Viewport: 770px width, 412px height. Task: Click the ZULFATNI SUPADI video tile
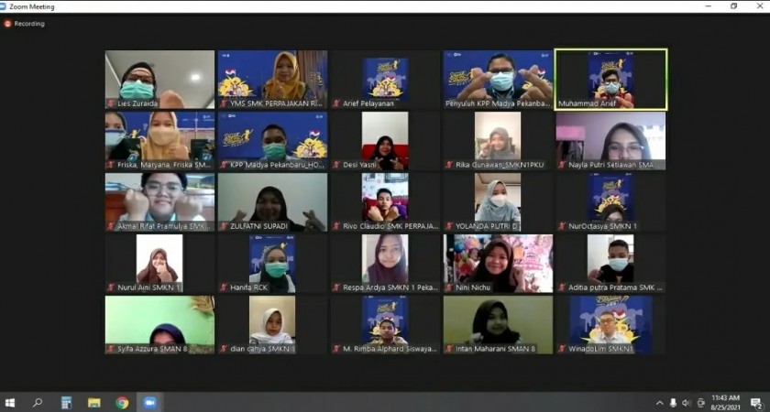point(272,201)
